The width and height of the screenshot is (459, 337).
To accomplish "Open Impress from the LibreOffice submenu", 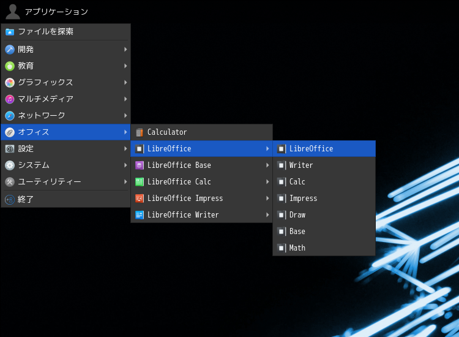I will [x=324, y=199].
